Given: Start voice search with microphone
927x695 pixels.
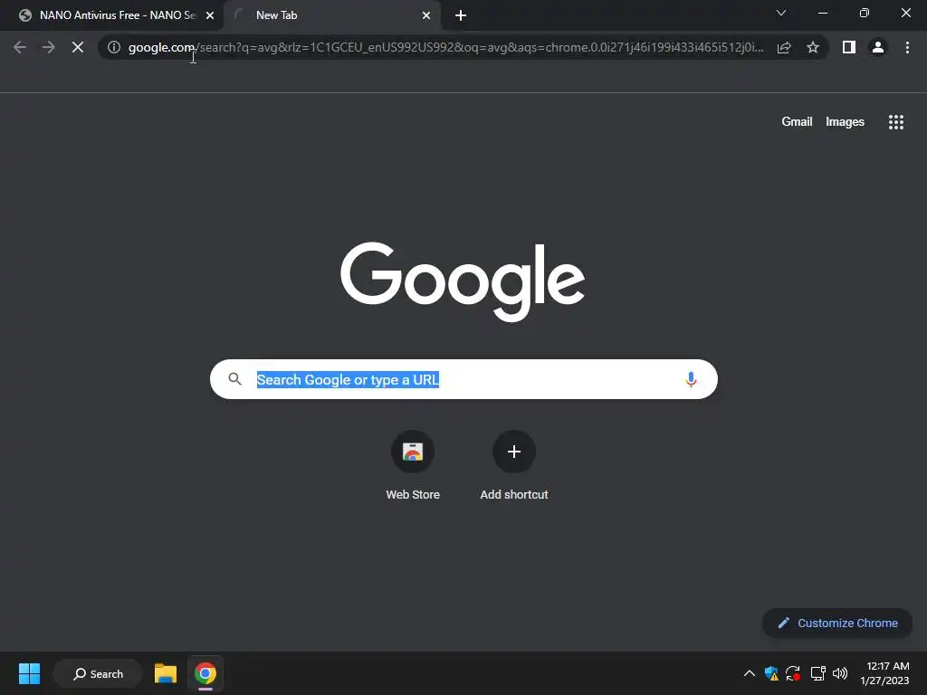Looking at the screenshot, I should tap(691, 379).
